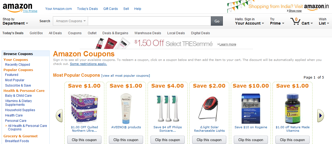The image size is (332, 144).
Task: Open the Warehouse Deals tab
Action: 148,33
